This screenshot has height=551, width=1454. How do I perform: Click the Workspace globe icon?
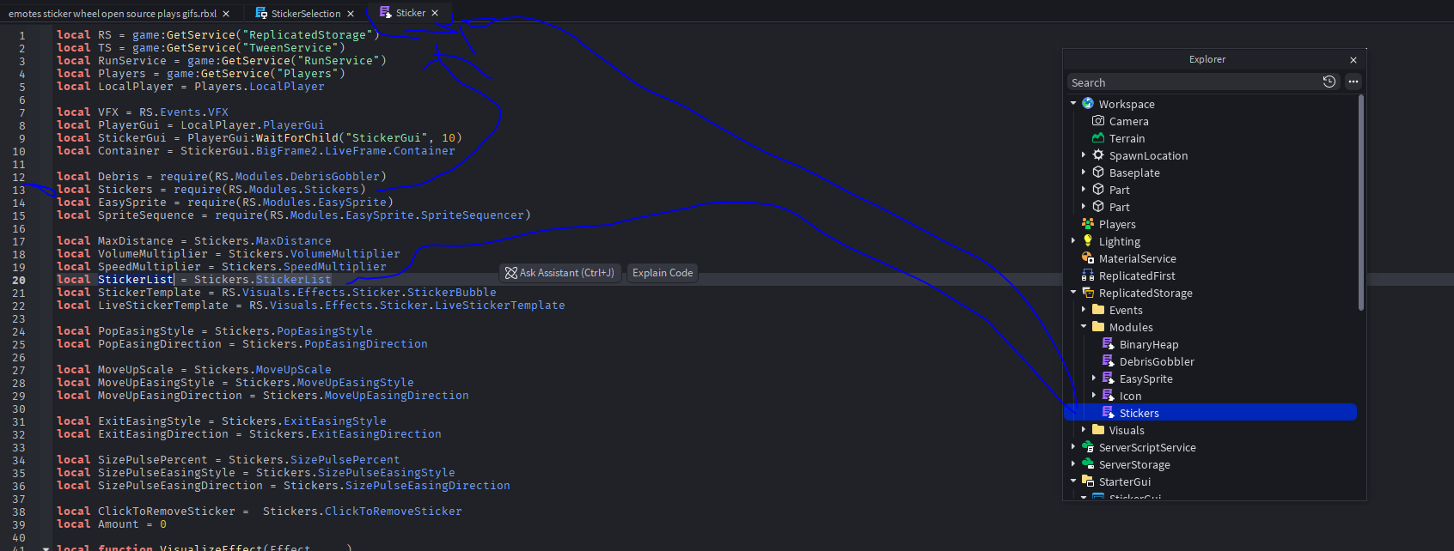[1088, 104]
